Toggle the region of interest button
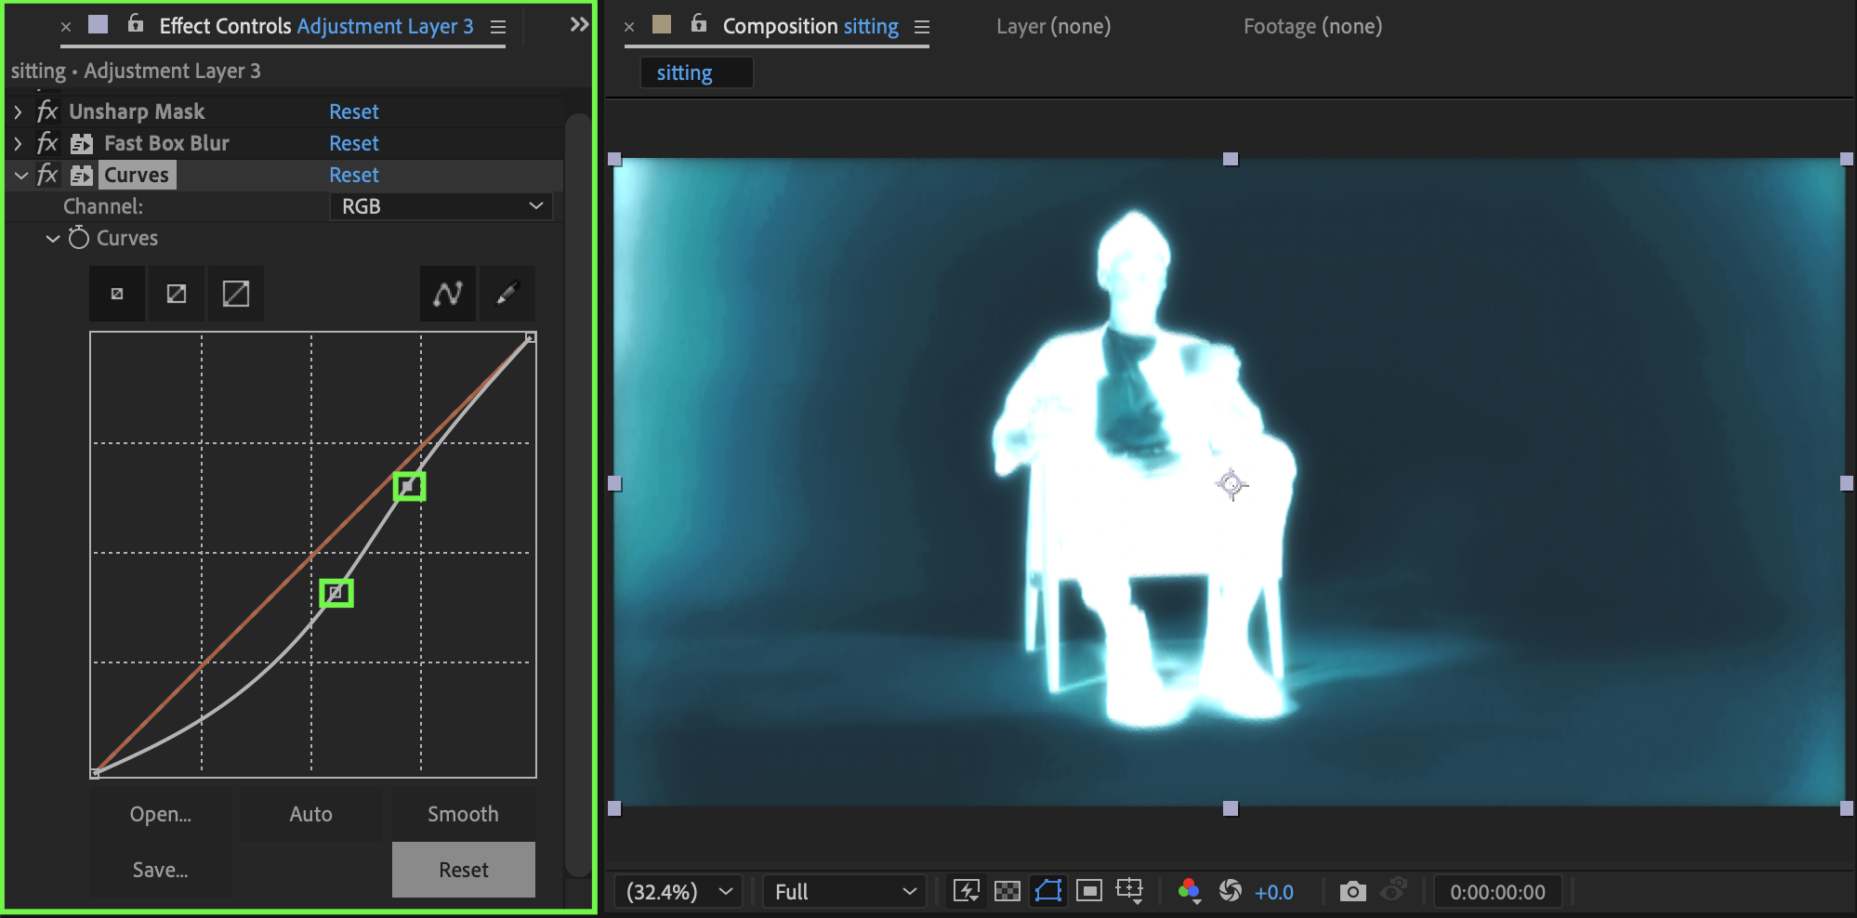 point(1089,892)
